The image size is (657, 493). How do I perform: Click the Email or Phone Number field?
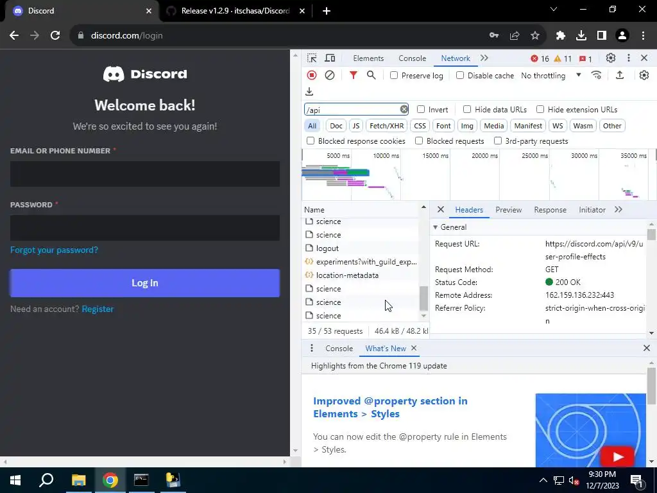pyautogui.click(x=145, y=174)
